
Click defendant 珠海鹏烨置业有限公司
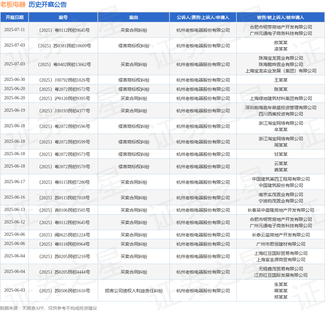[x=281, y=64]
